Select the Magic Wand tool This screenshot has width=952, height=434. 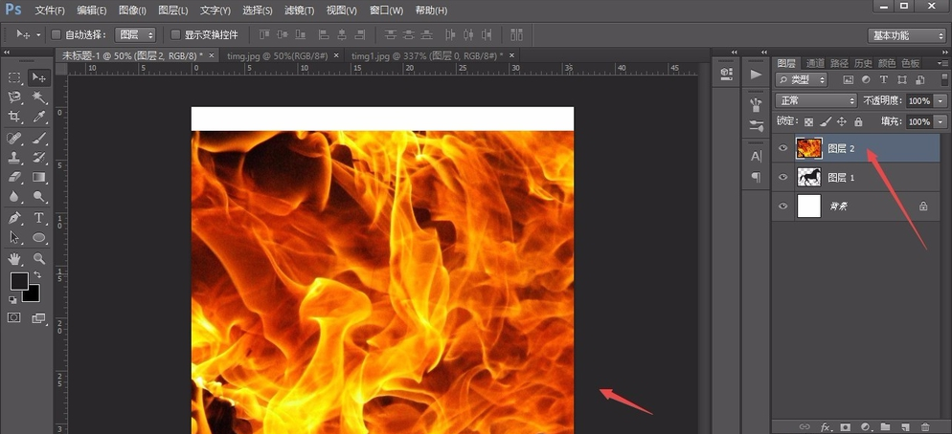[x=39, y=98]
